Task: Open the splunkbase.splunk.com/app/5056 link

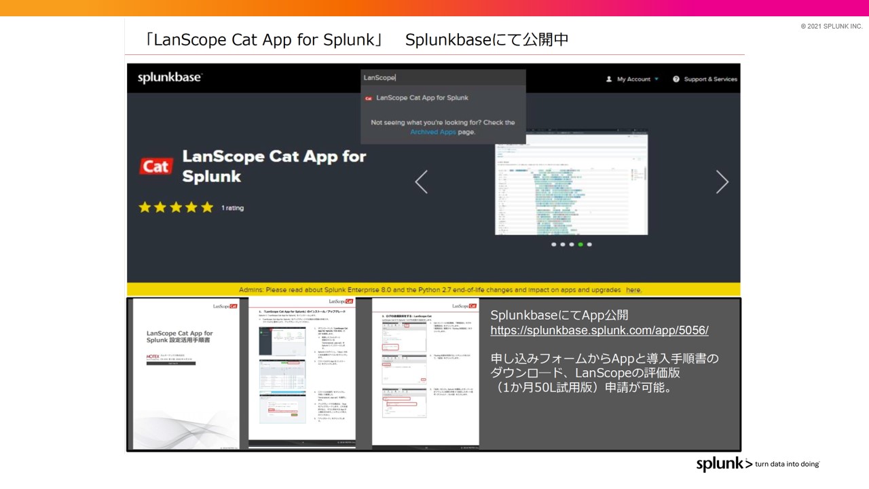Action: click(599, 331)
